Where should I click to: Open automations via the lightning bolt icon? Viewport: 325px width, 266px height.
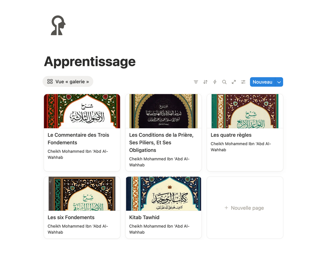pyautogui.click(x=215, y=82)
